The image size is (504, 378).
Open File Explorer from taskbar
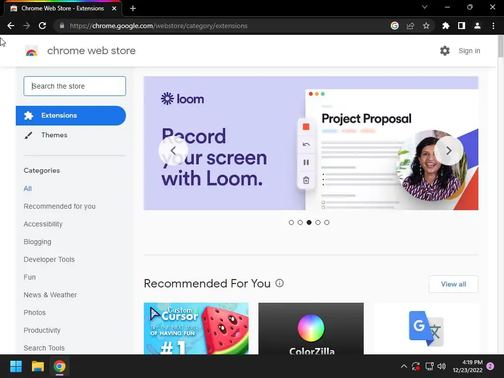(x=37, y=366)
